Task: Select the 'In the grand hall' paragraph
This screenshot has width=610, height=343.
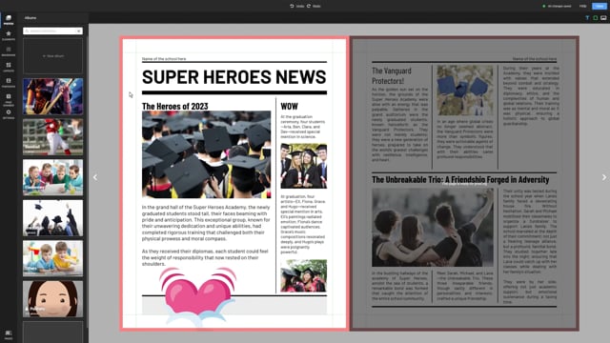Action: pos(206,223)
